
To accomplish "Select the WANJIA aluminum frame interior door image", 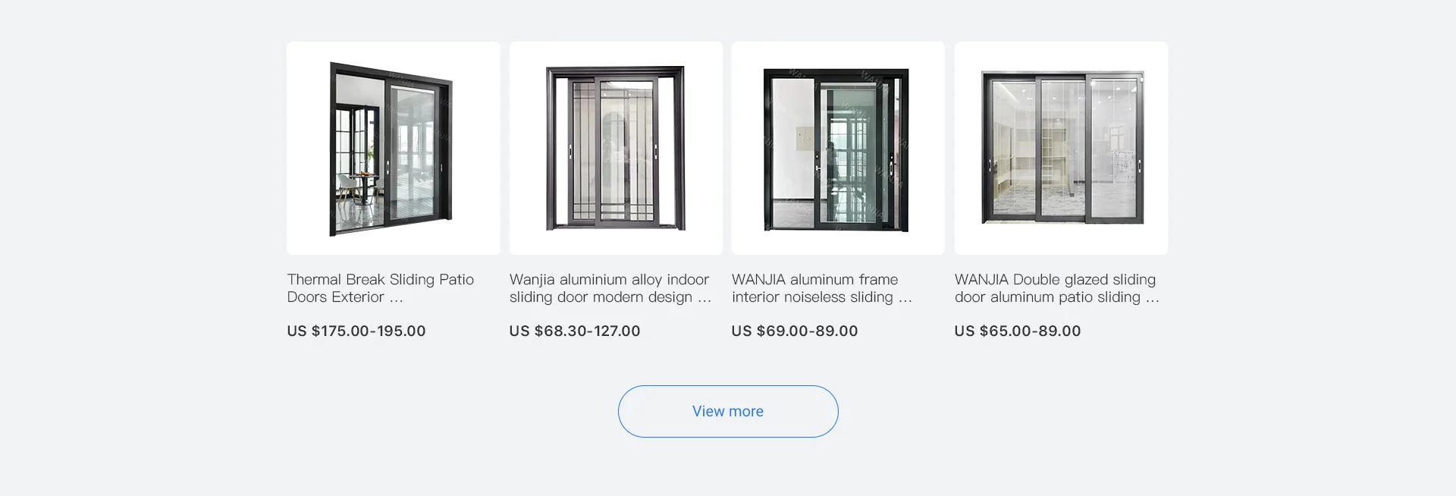I will click(x=838, y=148).
